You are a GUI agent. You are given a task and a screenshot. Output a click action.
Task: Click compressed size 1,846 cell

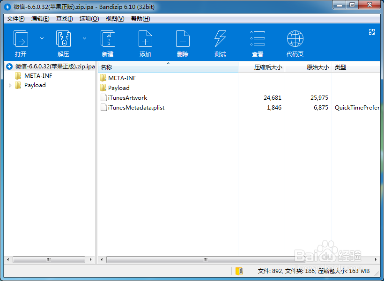coord(274,108)
